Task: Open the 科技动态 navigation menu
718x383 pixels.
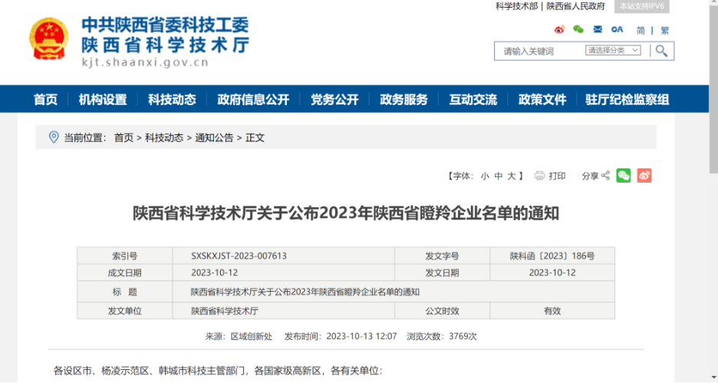Action: pos(172,100)
